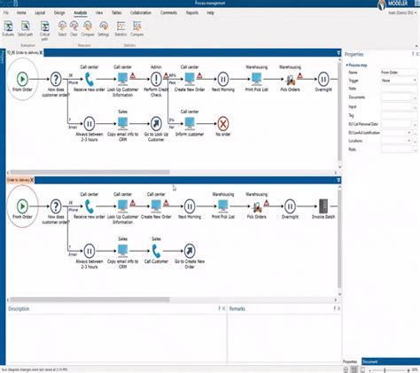Viewport: 420px width, 373px height.
Task: Select the Invoice Batch step icon
Action: click(x=323, y=206)
